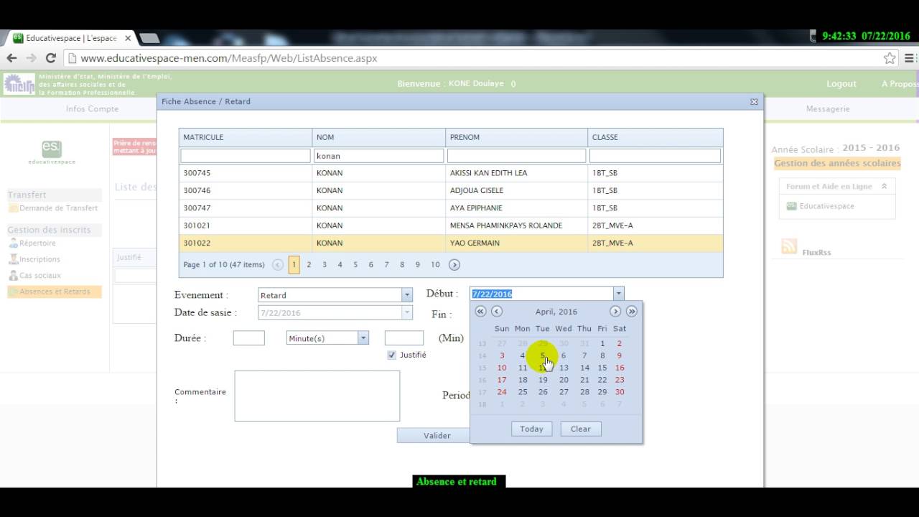Viewport: 919px width, 517px height.
Task: Open Cas sociaux in sidebar
Action: point(40,276)
